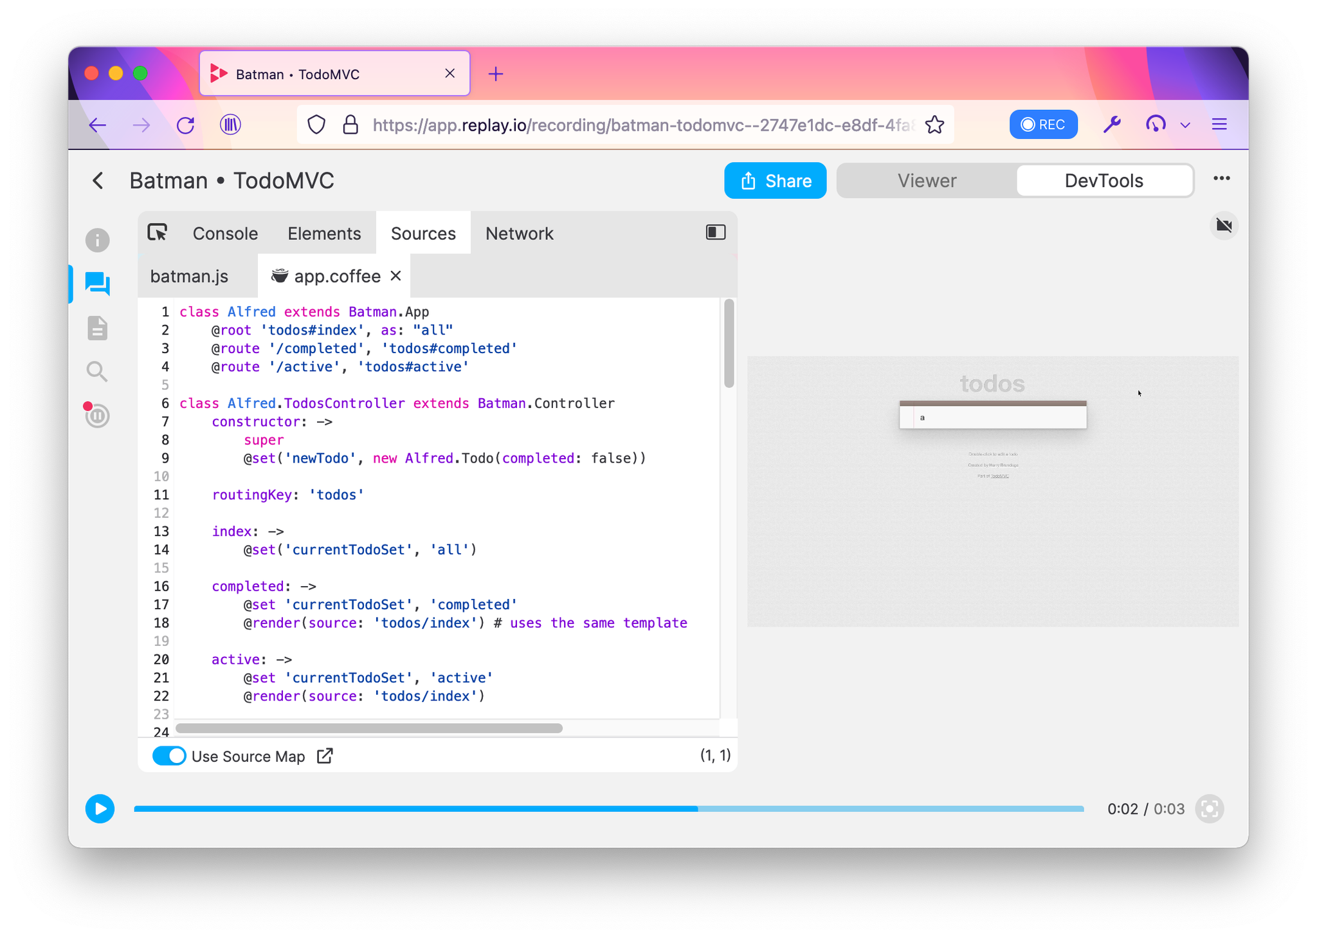Open the comments panel in sidebar
The height and width of the screenshot is (938, 1317).
coord(98,283)
